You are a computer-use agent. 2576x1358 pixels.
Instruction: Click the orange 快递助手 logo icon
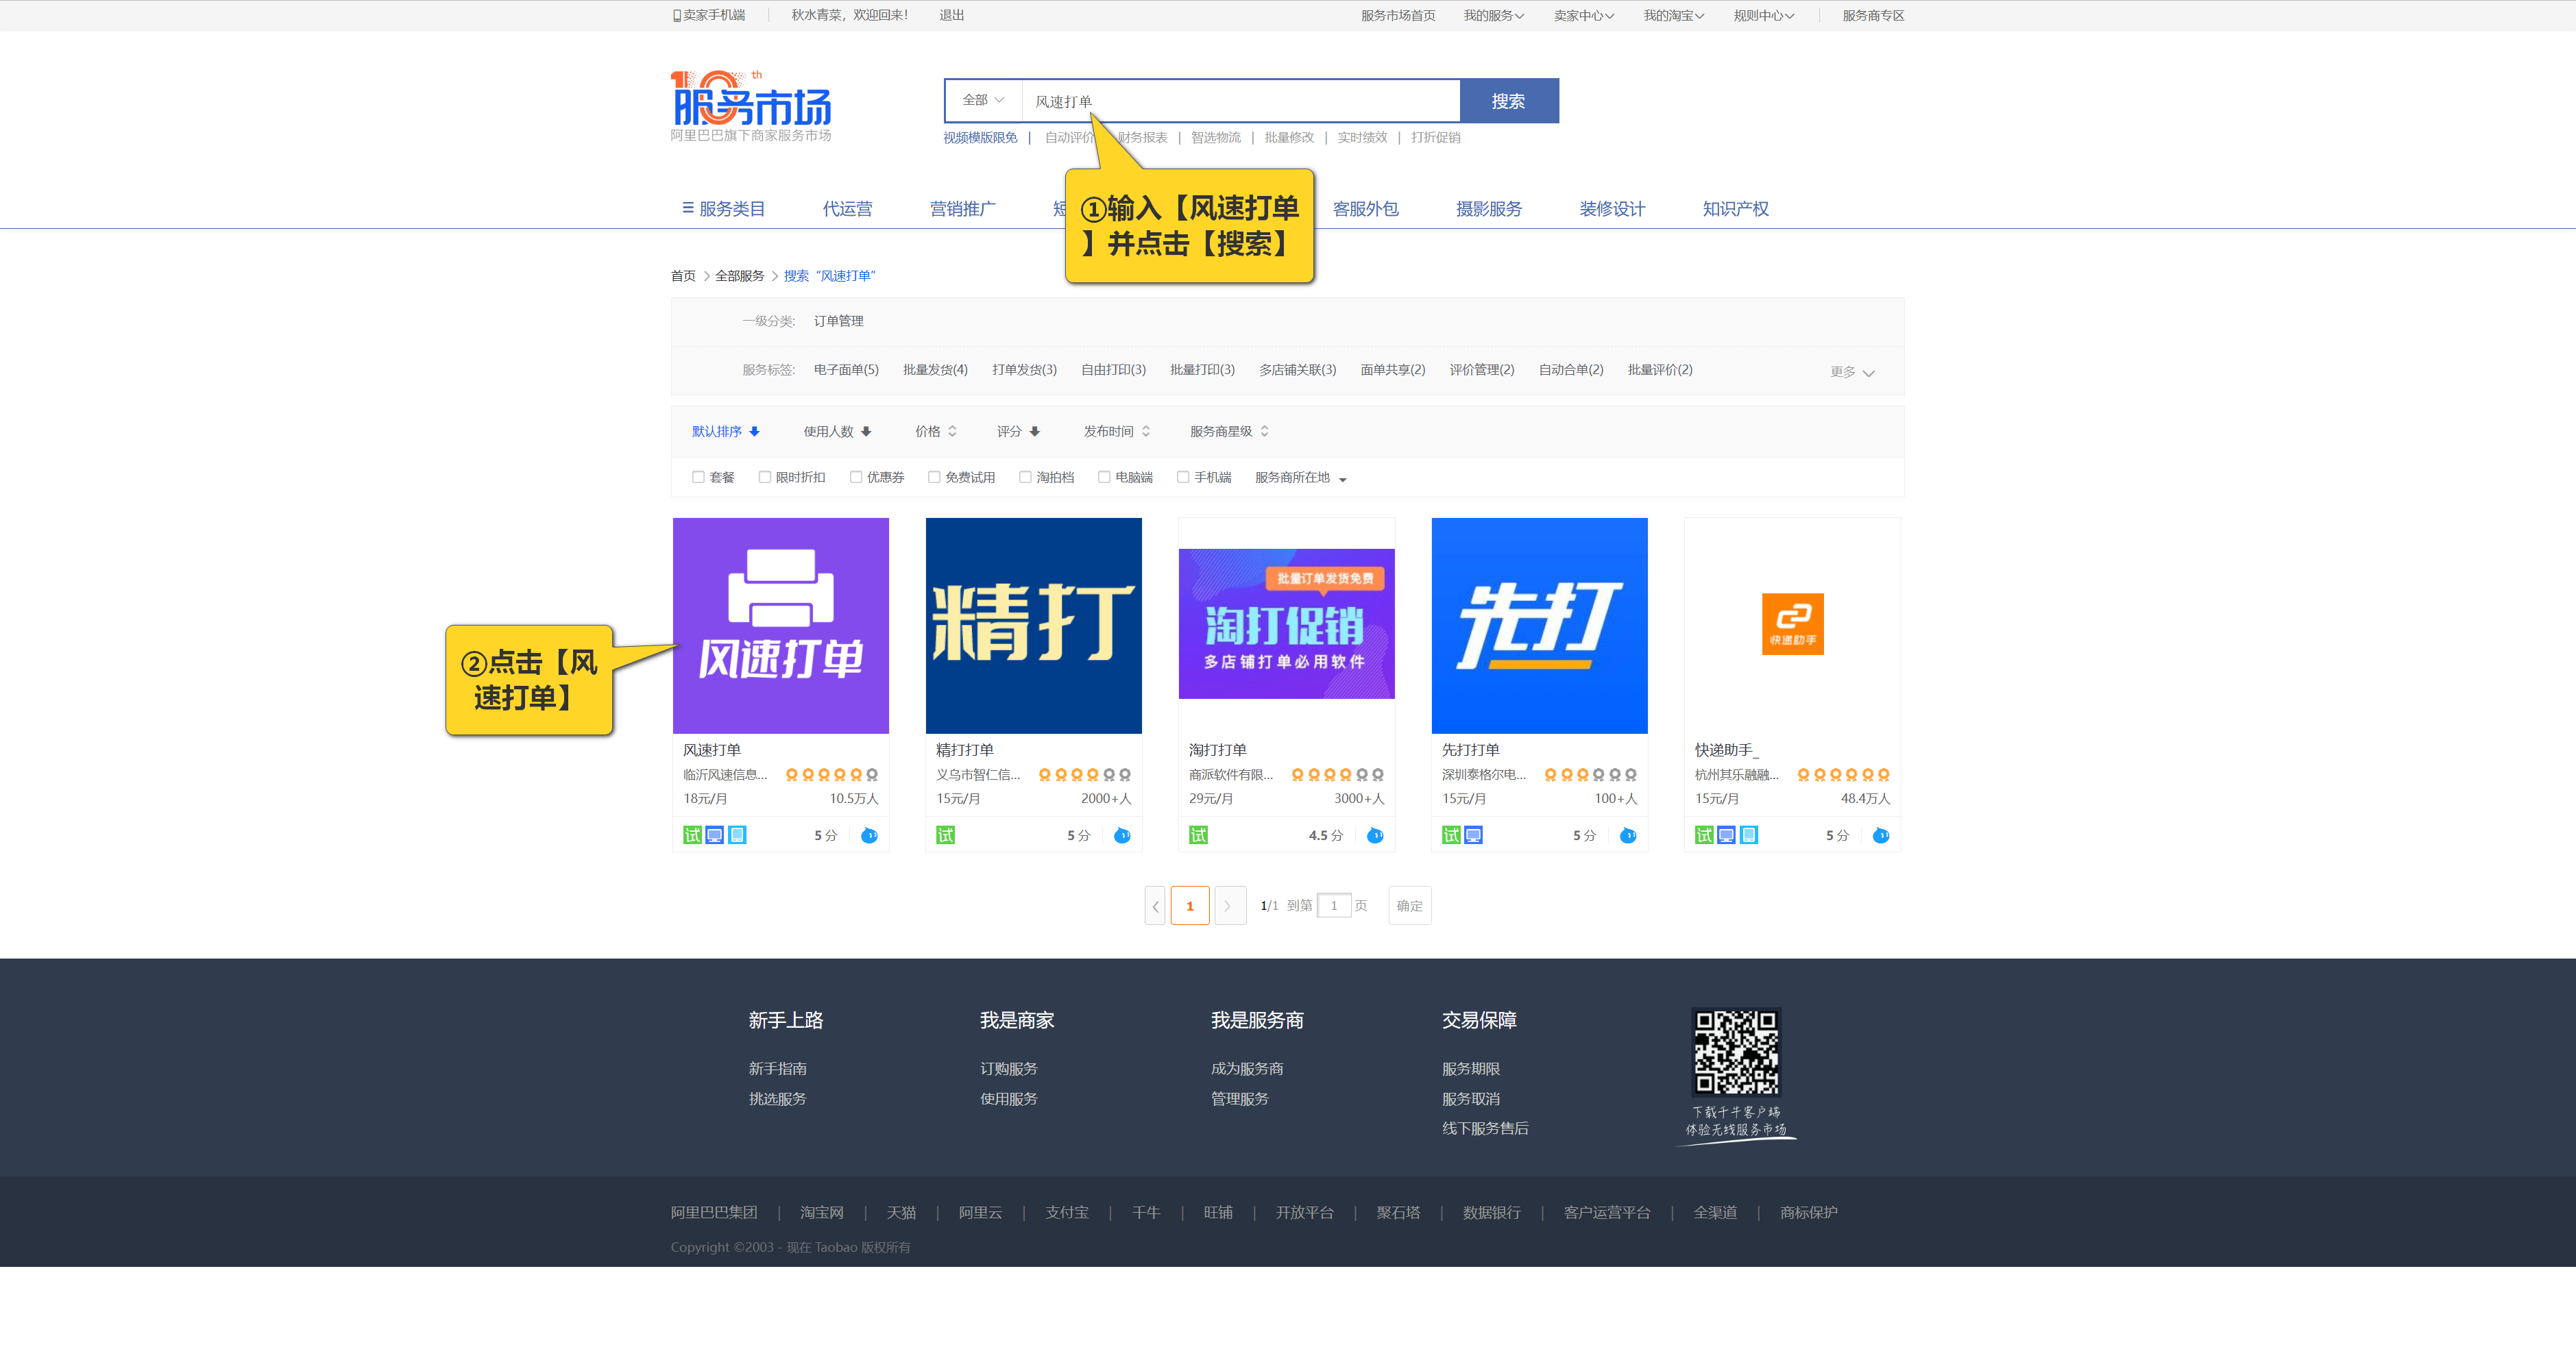coord(1792,625)
